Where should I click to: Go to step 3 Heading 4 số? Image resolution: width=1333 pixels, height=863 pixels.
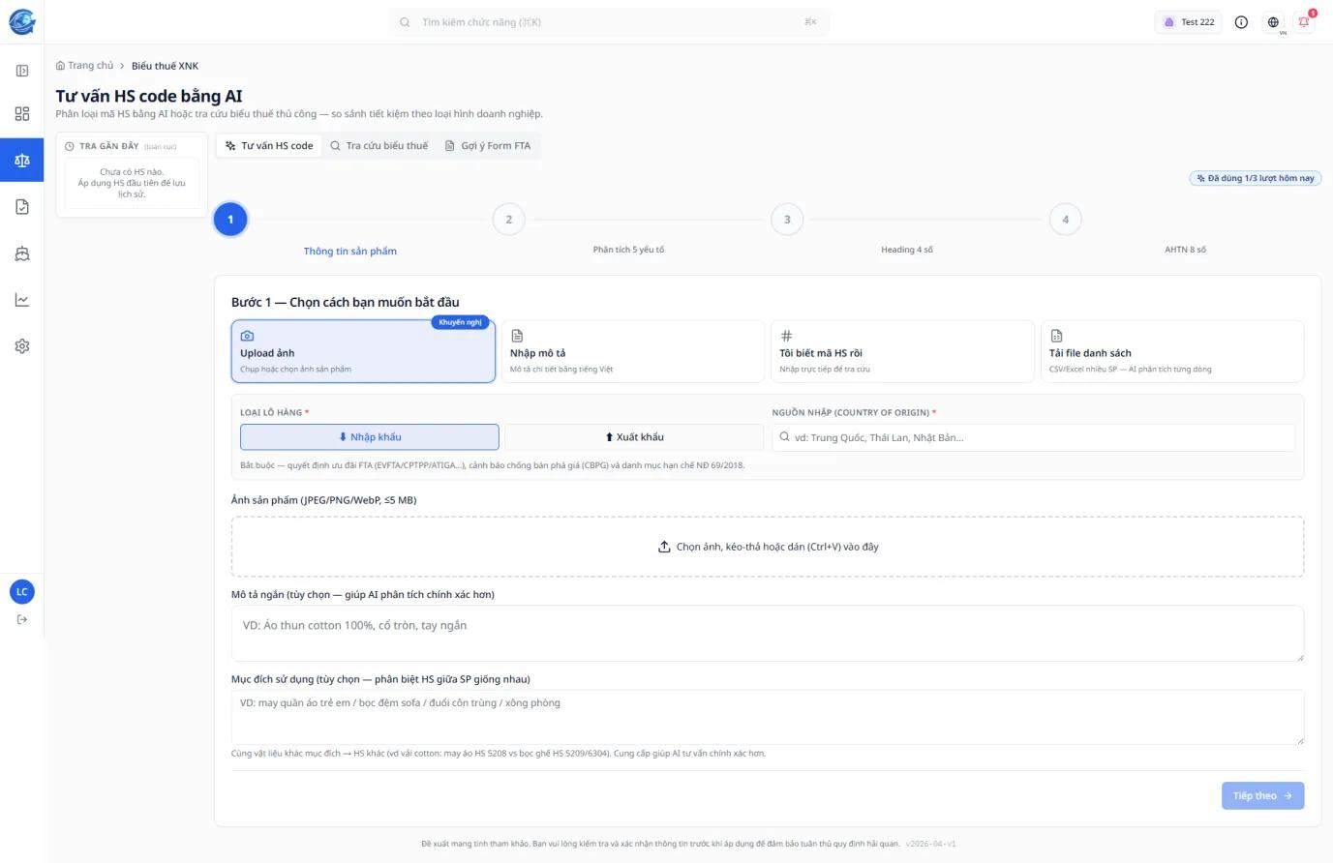pyautogui.click(x=787, y=220)
